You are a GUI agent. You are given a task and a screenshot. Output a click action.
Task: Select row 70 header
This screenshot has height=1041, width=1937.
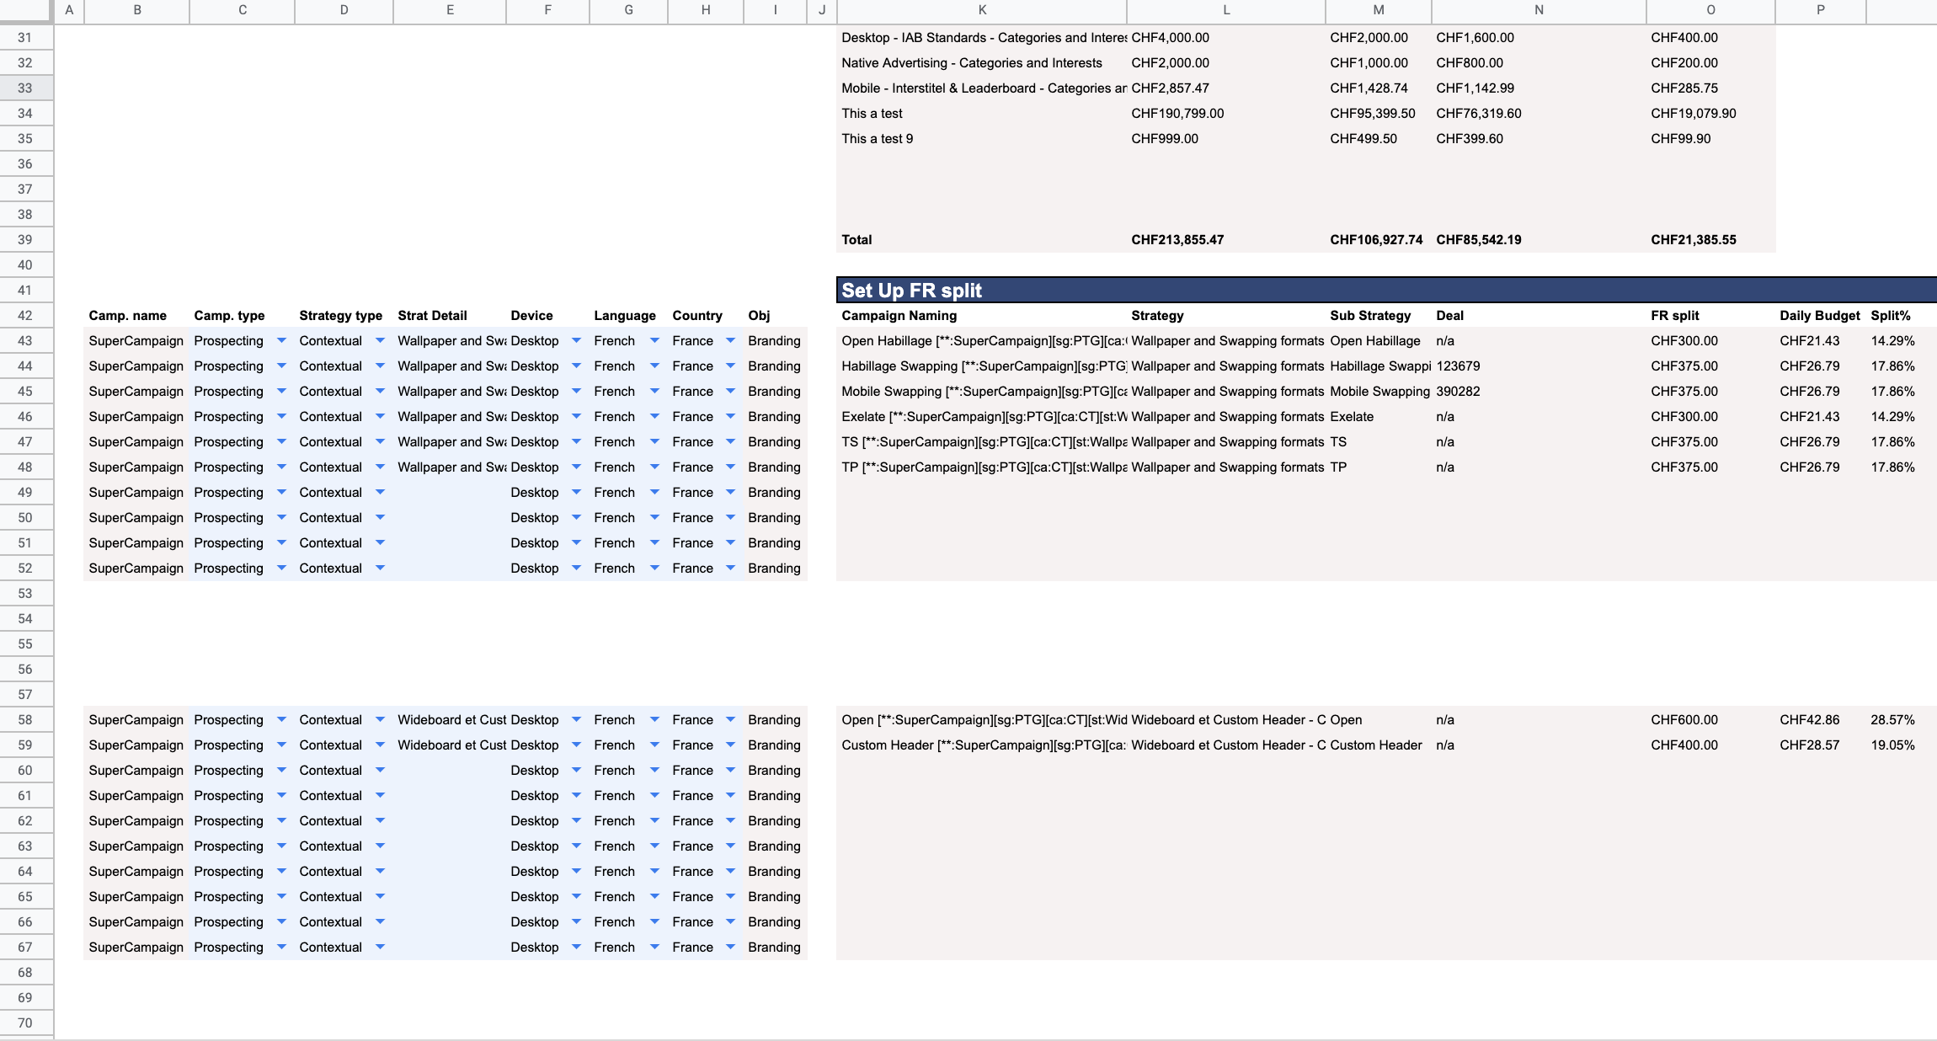coord(26,1023)
